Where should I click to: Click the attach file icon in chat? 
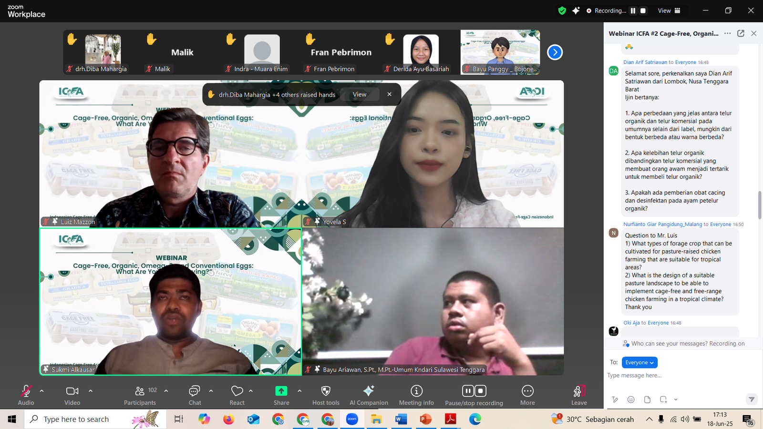point(647,399)
